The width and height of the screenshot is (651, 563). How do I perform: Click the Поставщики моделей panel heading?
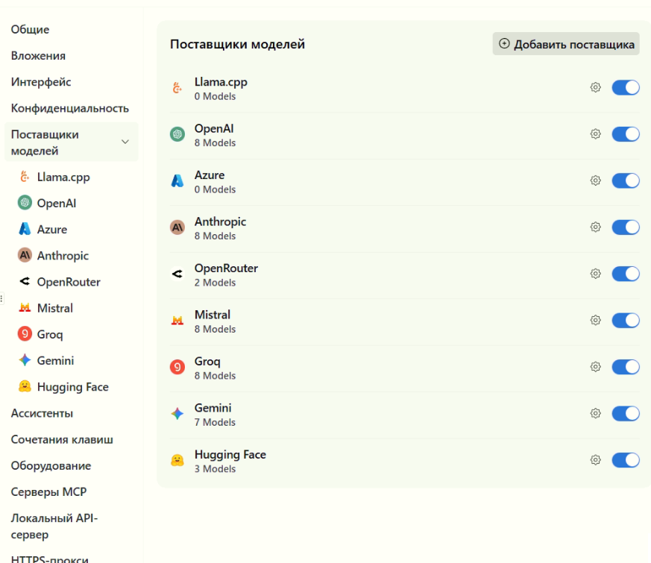(237, 44)
